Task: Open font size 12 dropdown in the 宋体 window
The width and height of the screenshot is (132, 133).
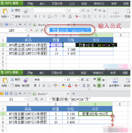Action: [x=78, y=80]
